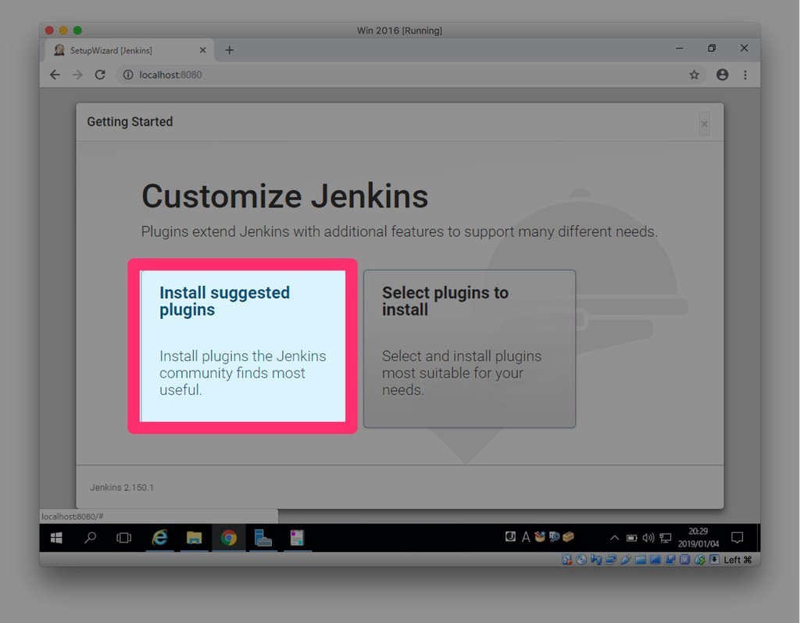The width and height of the screenshot is (800, 623).
Task: Click the IME J indicator in tray
Action: 510,536
